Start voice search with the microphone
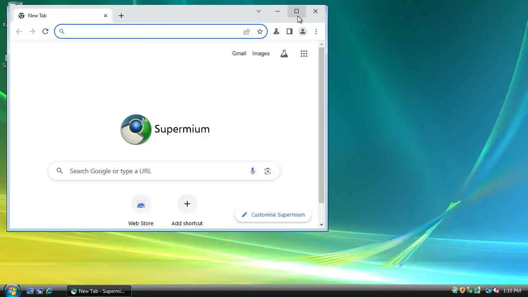 click(253, 171)
